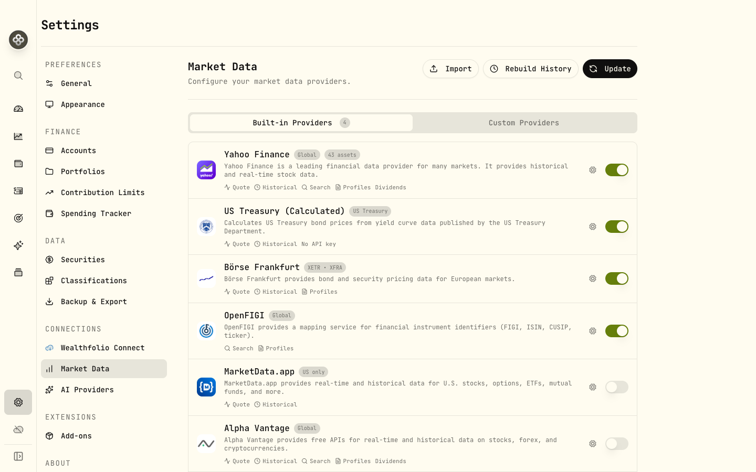Open OpenFIGI settings gear

click(593, 331)
